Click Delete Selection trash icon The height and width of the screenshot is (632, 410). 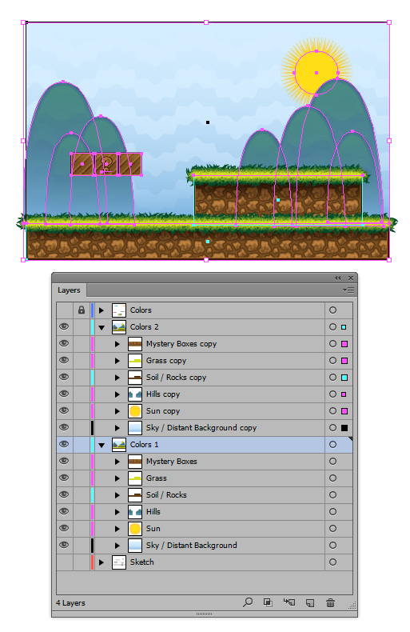click(x=330, y=602)
